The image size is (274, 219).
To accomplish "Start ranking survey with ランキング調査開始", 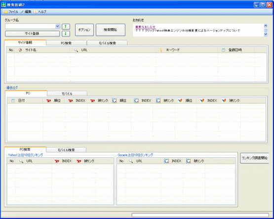I will (x=254, y=158).
